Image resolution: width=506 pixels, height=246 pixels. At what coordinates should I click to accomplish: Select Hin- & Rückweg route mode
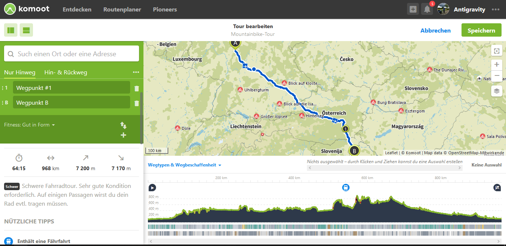[66, 73]
